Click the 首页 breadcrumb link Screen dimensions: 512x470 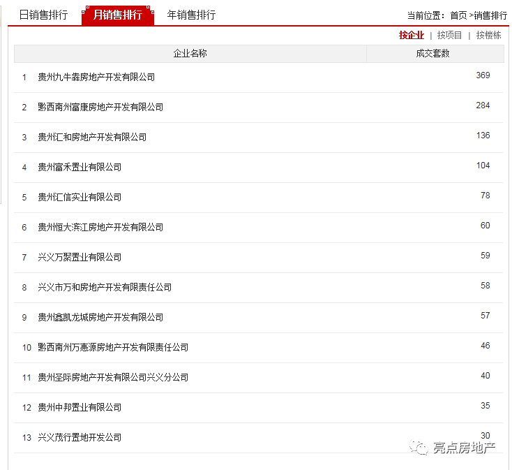click(458, 15)
